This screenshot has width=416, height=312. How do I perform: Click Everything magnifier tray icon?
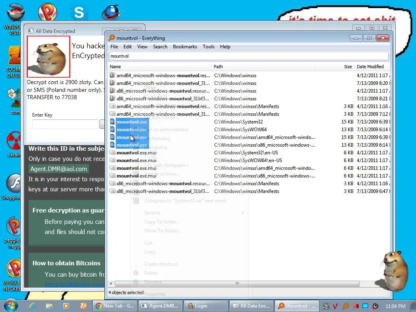click(x=345, y=306)
